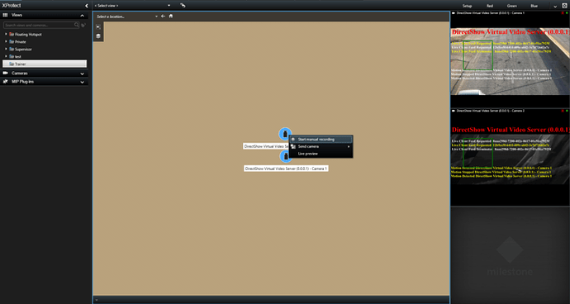The width and height of the screenshot is (570, 304).
Task: Click the red recording indicator on Camera 1
Action: (x=563, y=13)
